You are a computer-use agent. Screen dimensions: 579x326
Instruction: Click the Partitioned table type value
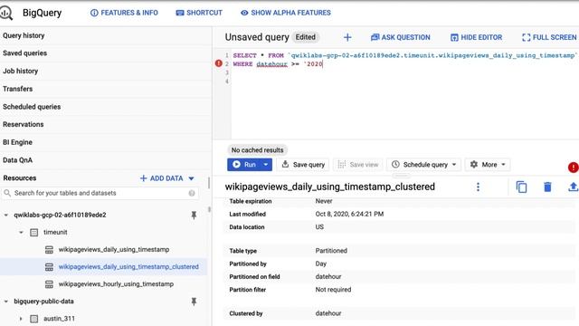[x=331, y=251]
